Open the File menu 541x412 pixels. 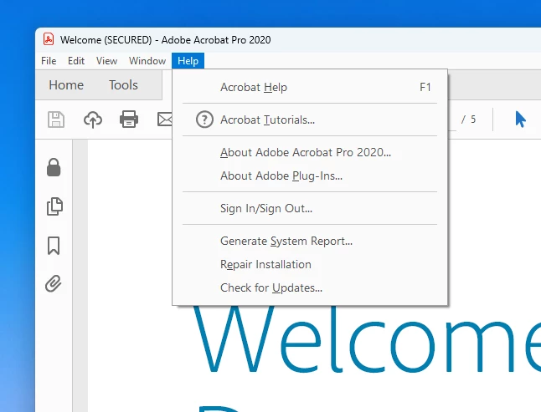[x=49, y=61]
